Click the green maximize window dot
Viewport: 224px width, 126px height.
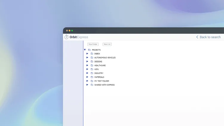72,30
